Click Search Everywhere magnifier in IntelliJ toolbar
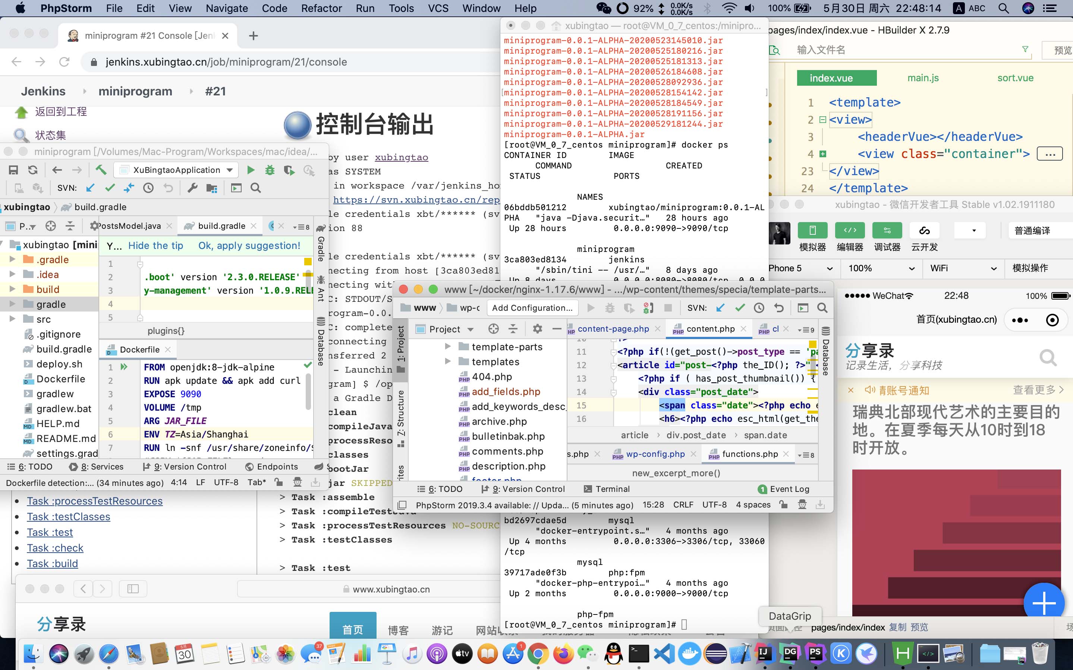The image size is (1073, 670). point(256,188)
